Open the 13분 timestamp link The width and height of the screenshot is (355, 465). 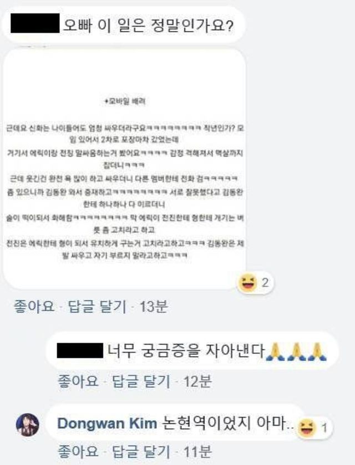[154, 306]
